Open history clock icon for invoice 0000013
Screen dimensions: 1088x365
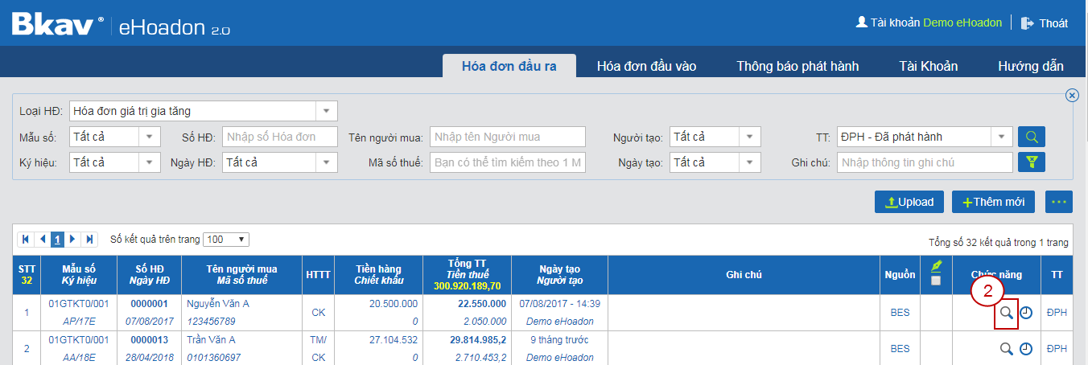[x=1026, y=349]
